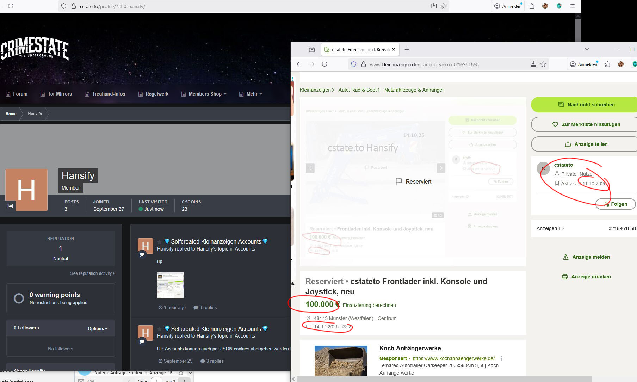Image resolution: width=637 pixels, height=382 pixels.
Task: Open the tab overview icon in Kleinanzeigen window
Action: 312,49
